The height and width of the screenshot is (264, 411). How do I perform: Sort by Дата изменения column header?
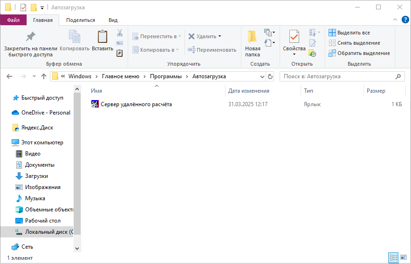pyautogui.click(x=249, y=91)
